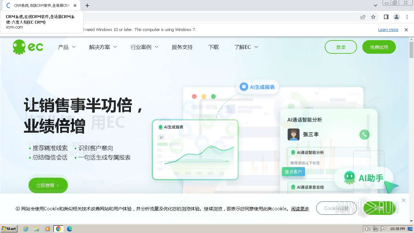Click the 张三丰 contact avatar

pyautogui.click(x=293, y=134)
